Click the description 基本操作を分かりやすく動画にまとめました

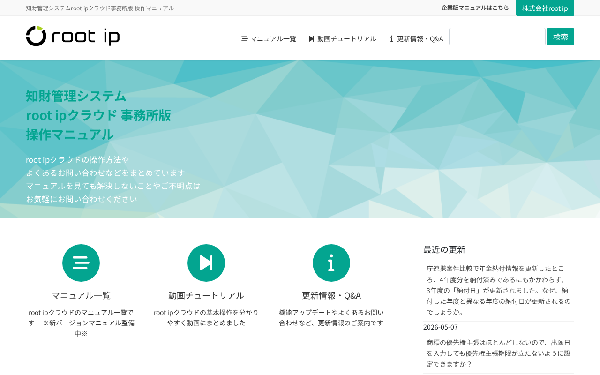[206, 317]
